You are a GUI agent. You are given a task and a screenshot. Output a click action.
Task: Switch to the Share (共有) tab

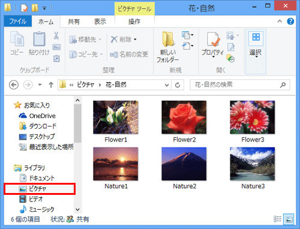74,22
